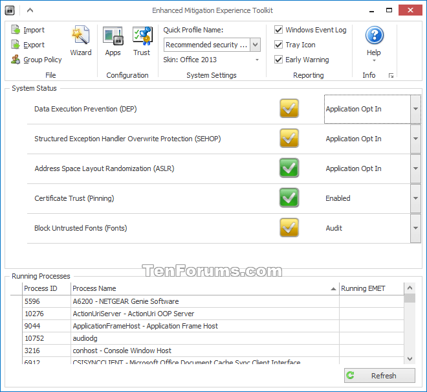Screen dimensions: 427x392
Task: Click the Group Policy icon
Action: coord(16,59)
